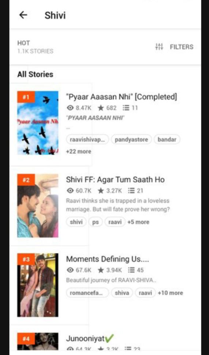The image size is (209, 355).
Task: Open the Moments Defining Us cover thumbnail
Action: (38, 285)
